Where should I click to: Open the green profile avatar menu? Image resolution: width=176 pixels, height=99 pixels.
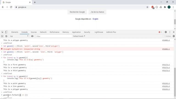169,7
